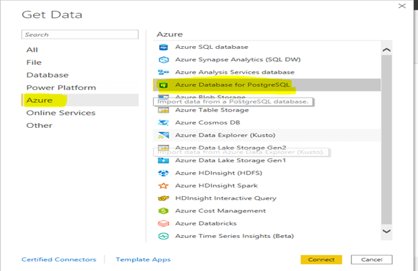Click the Azure Data Lake Storage Gen2 icon

point(164,148)
